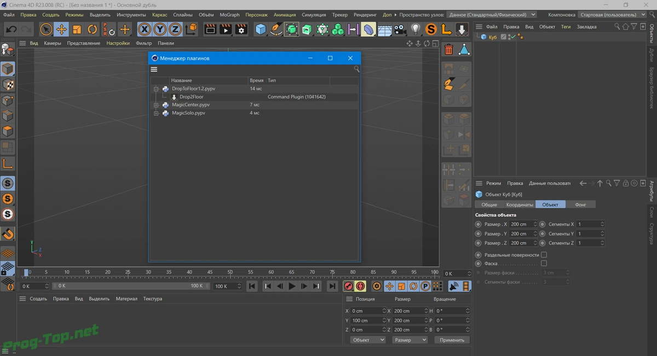
Task: Add a Cube primitive from the toolbar
Action: coord(261,29)
